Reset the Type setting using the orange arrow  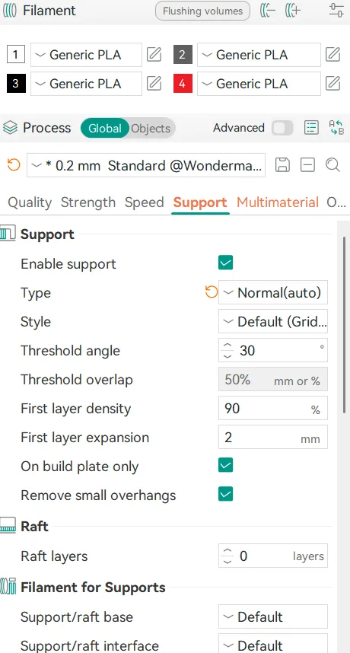coord(212,292)
